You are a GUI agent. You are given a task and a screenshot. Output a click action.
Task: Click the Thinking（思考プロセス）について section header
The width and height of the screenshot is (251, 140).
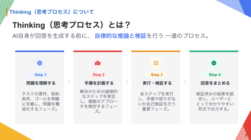51,12
